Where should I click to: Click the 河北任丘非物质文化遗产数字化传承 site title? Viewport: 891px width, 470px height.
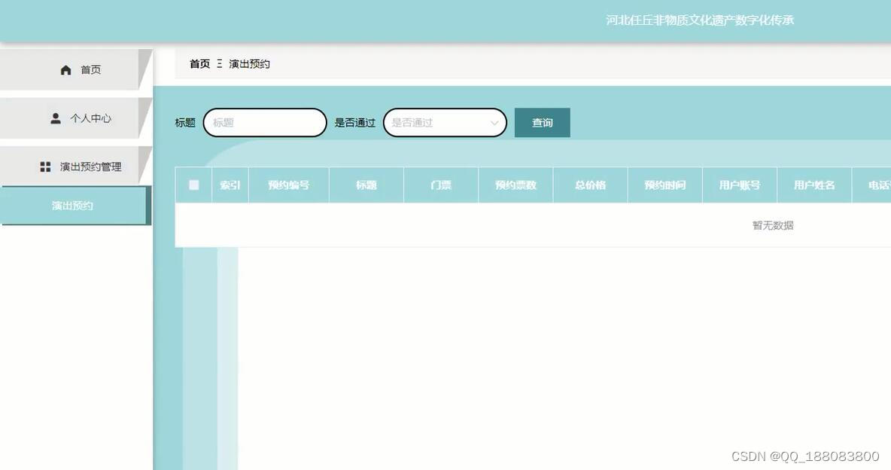pos(700,20)
